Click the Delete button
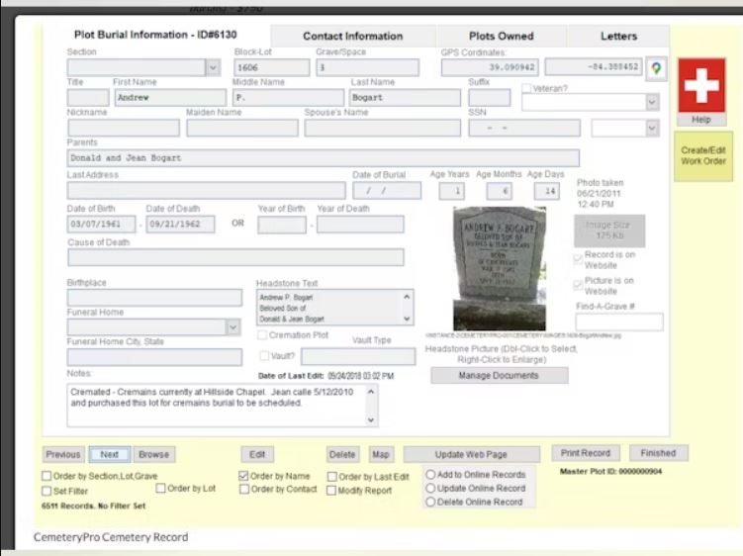Screen dimensions: 743x556 tap(342, 454)
